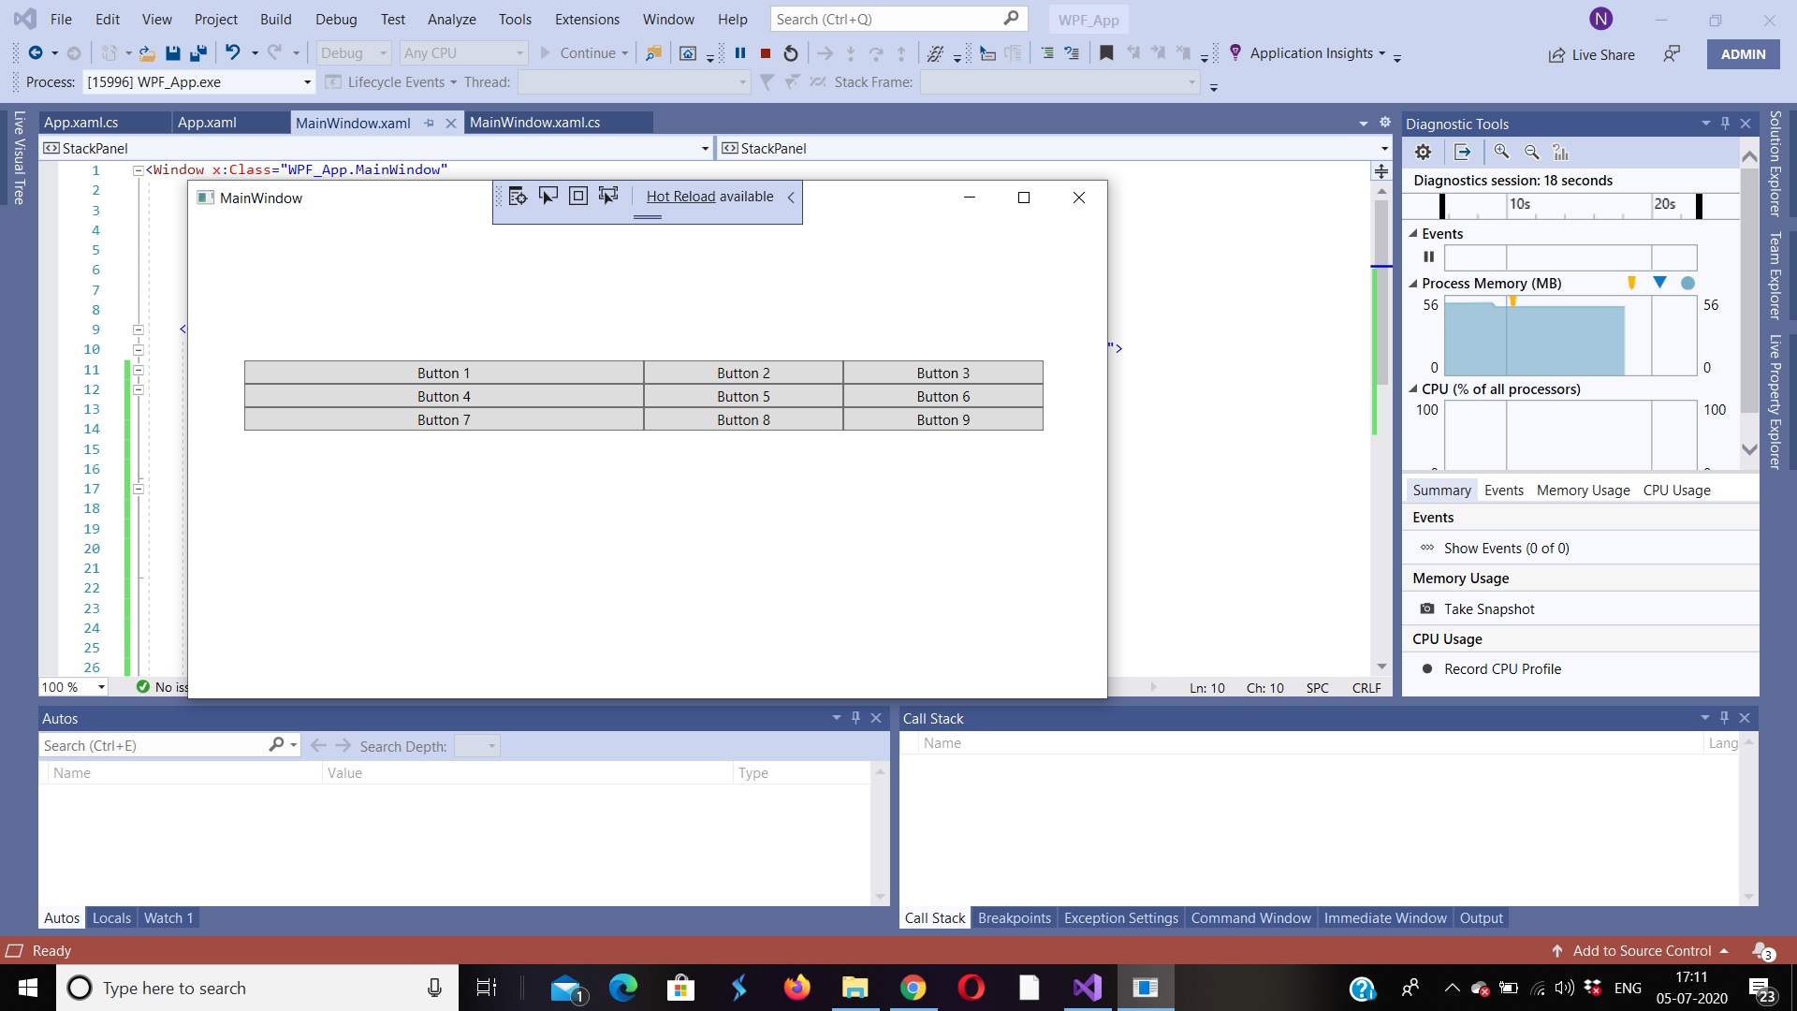Pause the Events timeline in Diagnostic Tools
The image size is (1797, 1011).
tap(1428, 257)
